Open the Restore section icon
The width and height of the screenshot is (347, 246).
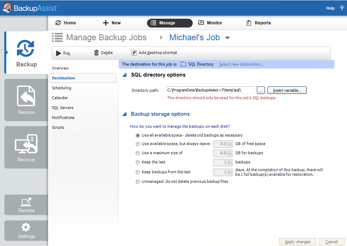[26, 96]
